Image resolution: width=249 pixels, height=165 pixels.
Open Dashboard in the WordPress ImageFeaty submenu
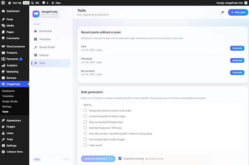8,91
